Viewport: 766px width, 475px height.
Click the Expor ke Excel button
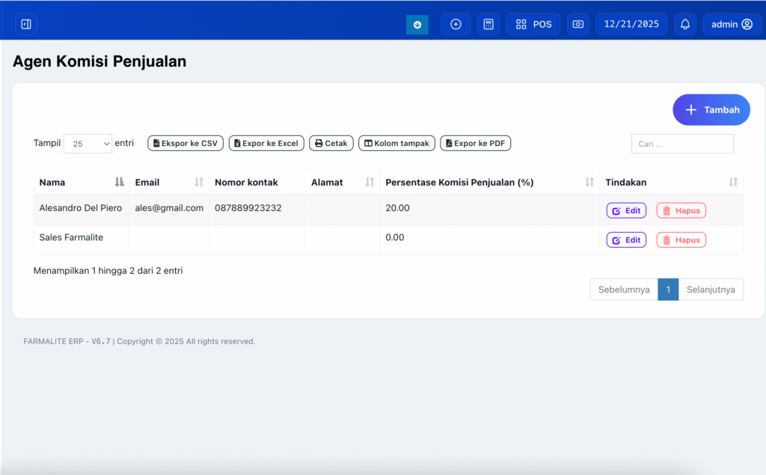click(x=266, y=143)
